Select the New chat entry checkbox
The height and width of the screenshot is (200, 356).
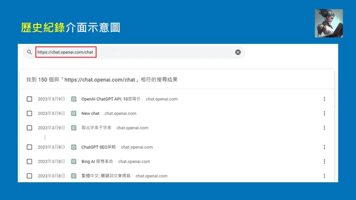coord(29,113)
